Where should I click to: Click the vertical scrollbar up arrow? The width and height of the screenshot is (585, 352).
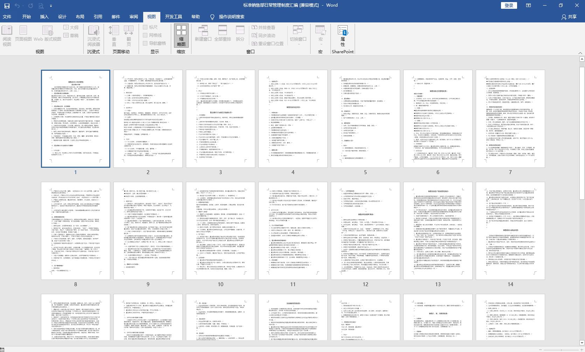(581, 59)
